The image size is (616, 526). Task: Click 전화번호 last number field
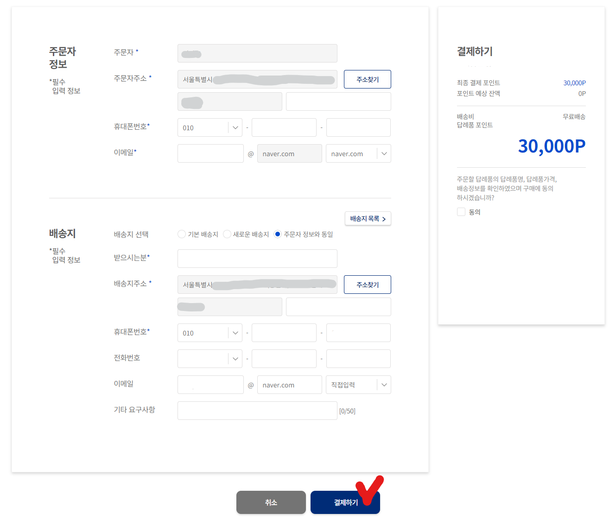point(358,359)
